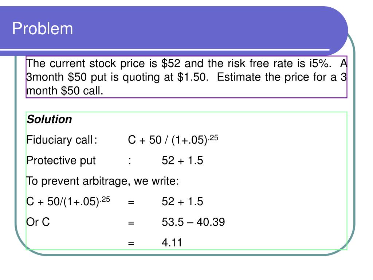Click the "53.5 – 40.39" expression
The image size is (373, 280).
[193, 222]
